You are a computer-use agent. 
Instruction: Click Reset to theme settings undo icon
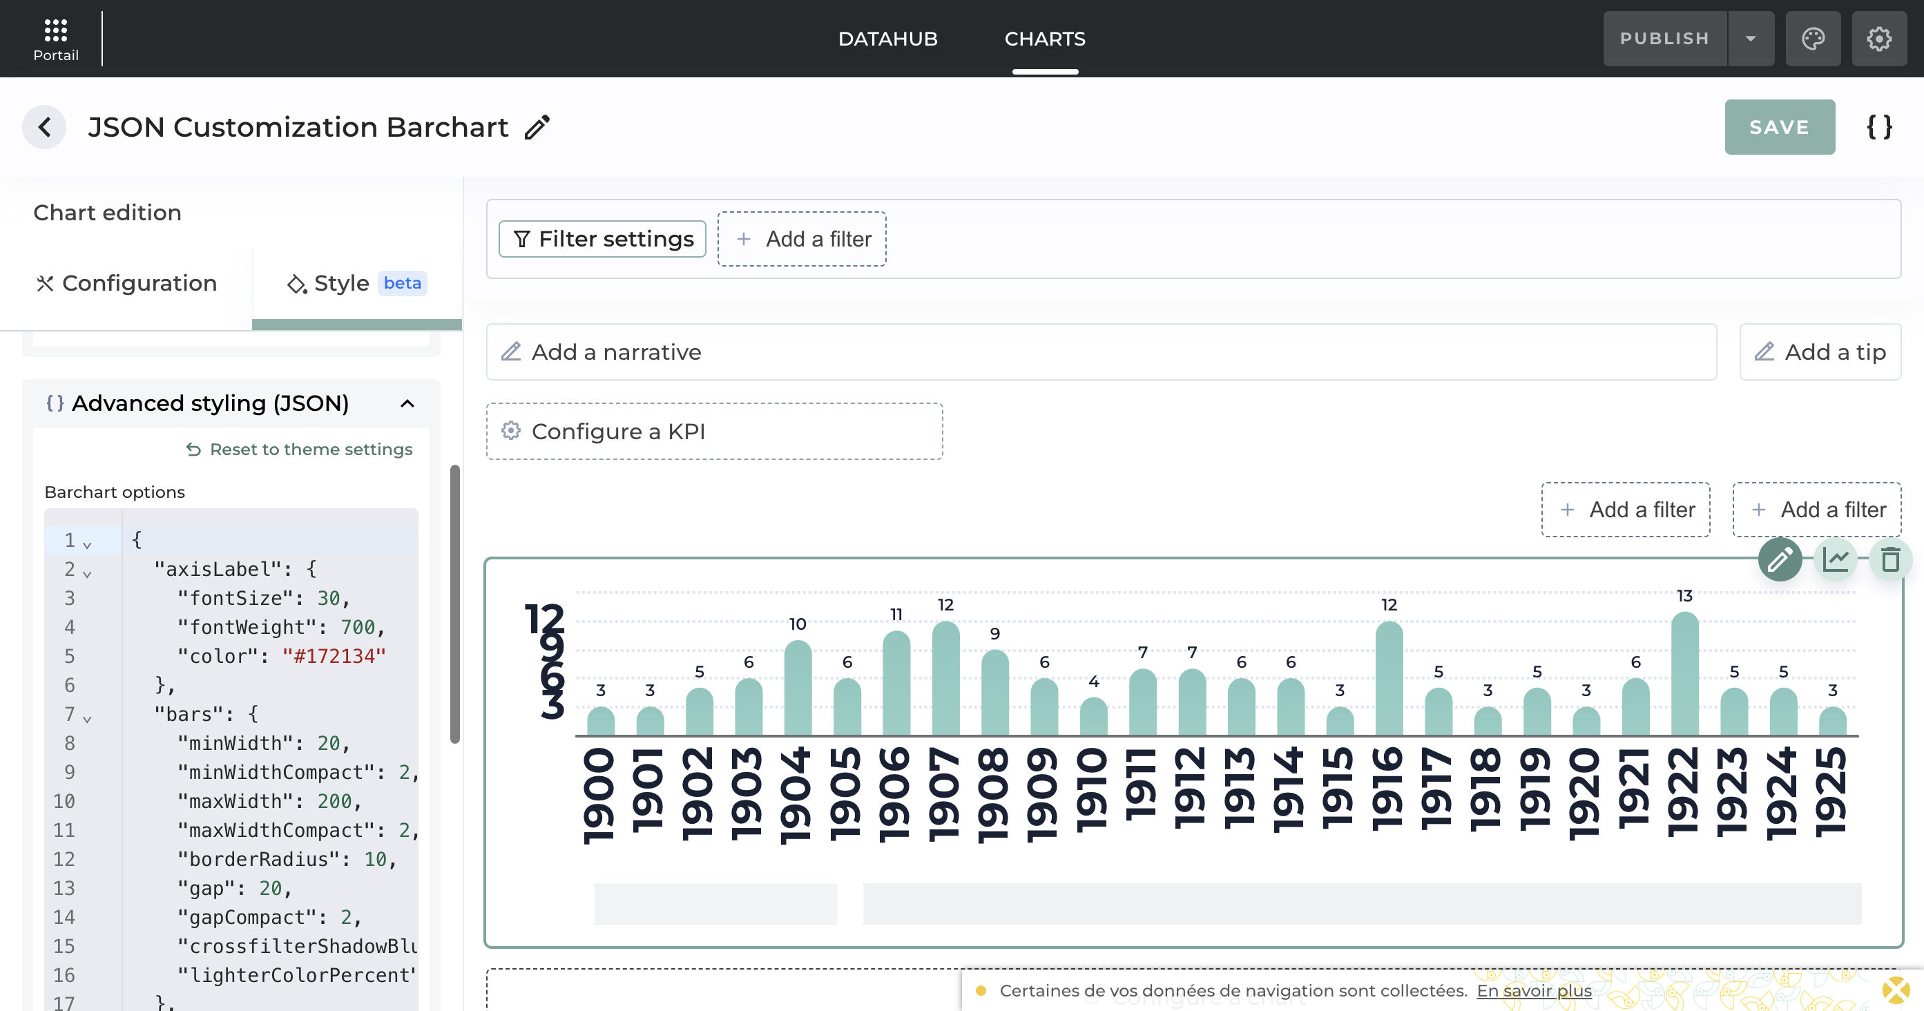193,449
